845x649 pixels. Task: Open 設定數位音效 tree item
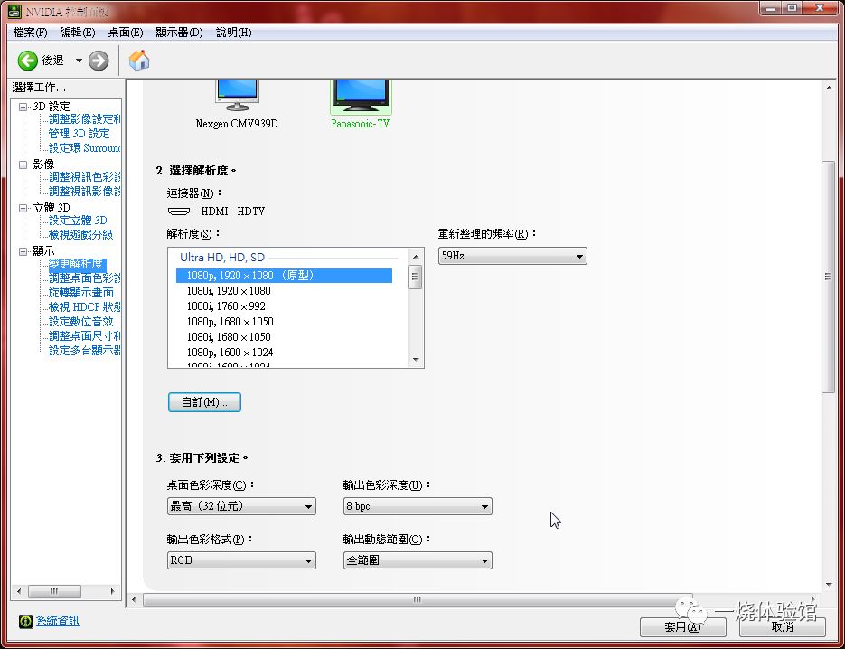pyautogui.click(x=81, y=322)
